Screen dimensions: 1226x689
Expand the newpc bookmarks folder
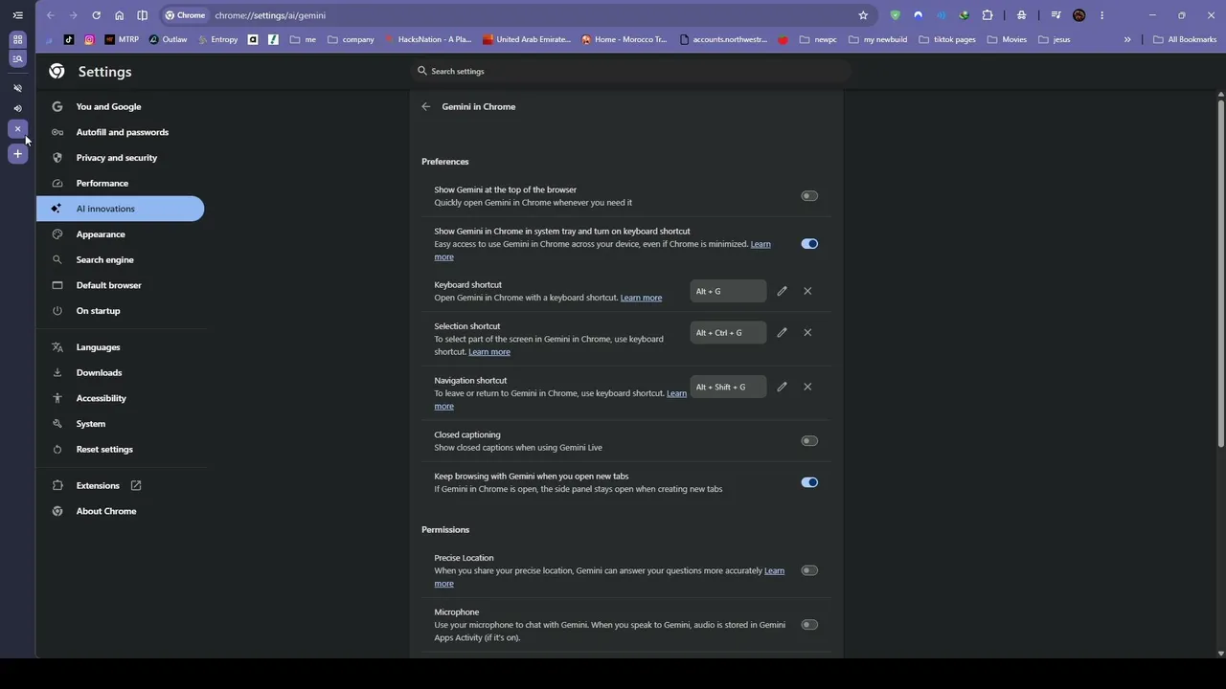click(x=818, y=39)
